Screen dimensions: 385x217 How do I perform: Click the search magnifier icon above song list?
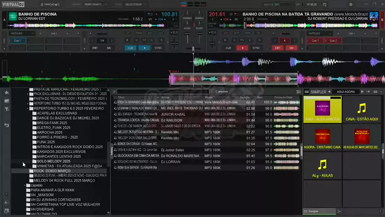(x=115, y=92)
